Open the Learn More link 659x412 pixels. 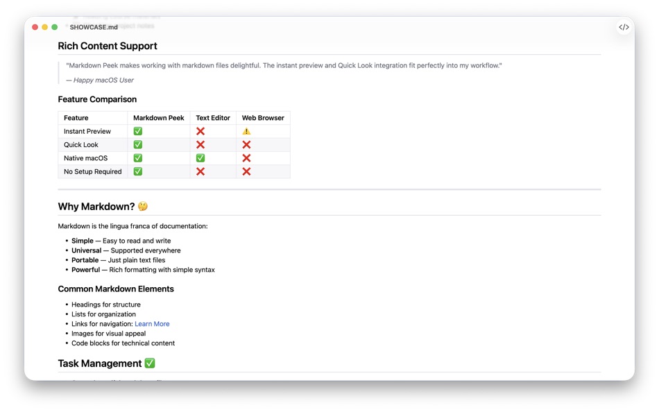coord(152,323)
